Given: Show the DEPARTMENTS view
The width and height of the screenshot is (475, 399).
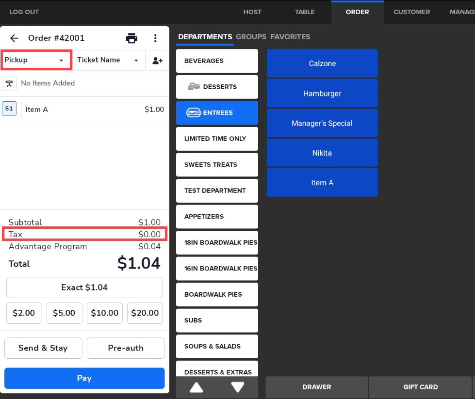Looking at the screenshot, I should click(205, 37).
